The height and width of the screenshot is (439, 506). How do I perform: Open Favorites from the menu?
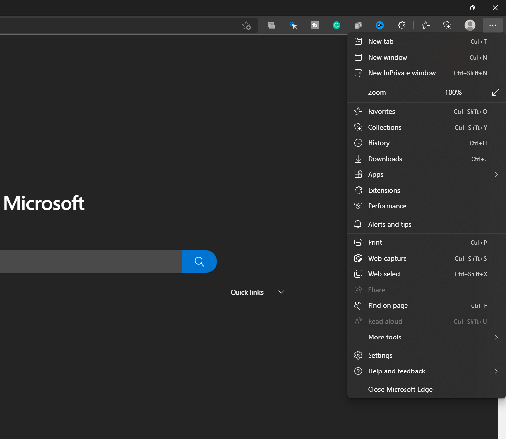[427, 112]
